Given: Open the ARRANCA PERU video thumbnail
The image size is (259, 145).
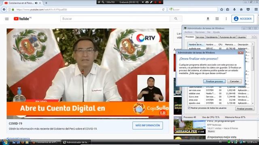Looking at the screenshot, I should pyautogui.click(x=190, y=125).
